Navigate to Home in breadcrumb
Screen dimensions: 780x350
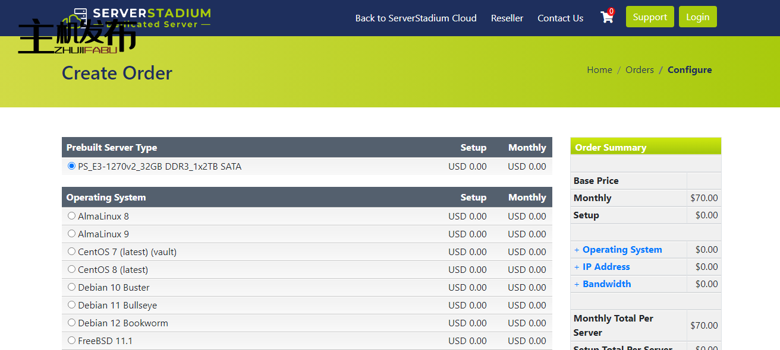(x=599, y=70)
